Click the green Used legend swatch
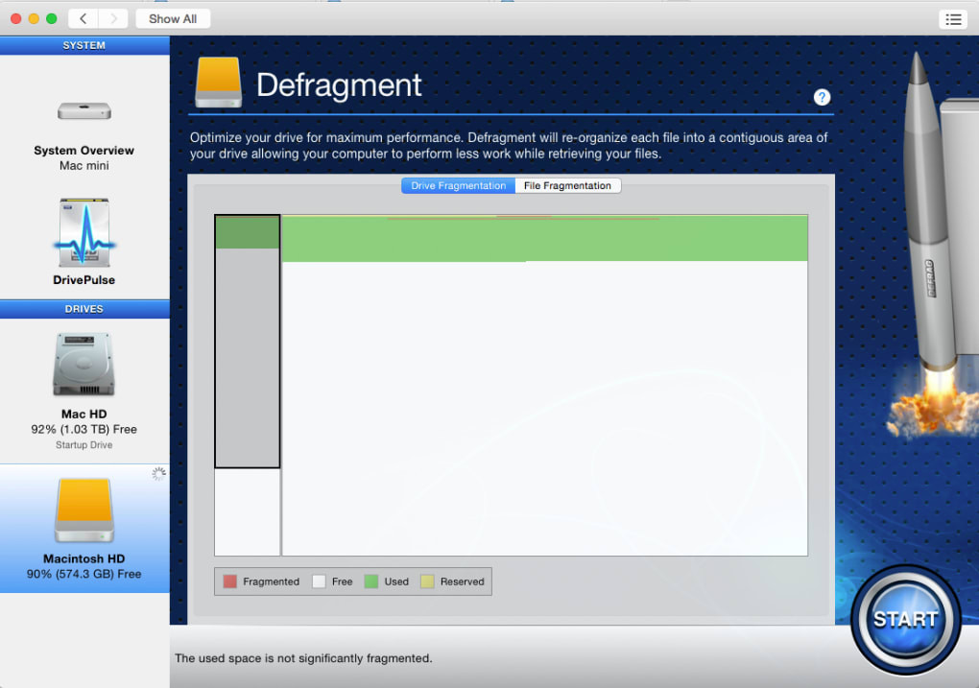The width and height of the screenshot is (979, 688). point(370,581)
